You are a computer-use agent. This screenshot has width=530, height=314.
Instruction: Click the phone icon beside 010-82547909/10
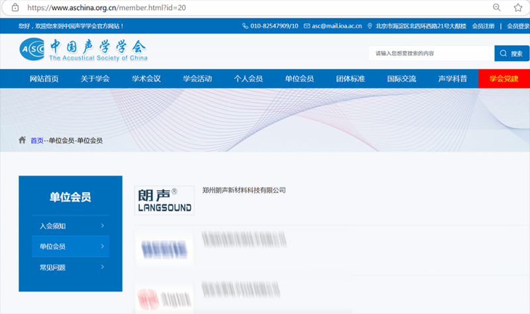pos(245,26)
